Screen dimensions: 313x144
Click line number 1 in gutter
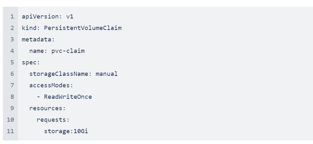point(12,17)
